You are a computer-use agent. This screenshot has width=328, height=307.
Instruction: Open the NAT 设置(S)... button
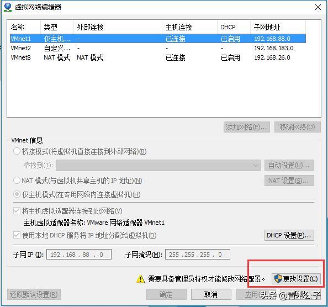(x=289, y=181)
